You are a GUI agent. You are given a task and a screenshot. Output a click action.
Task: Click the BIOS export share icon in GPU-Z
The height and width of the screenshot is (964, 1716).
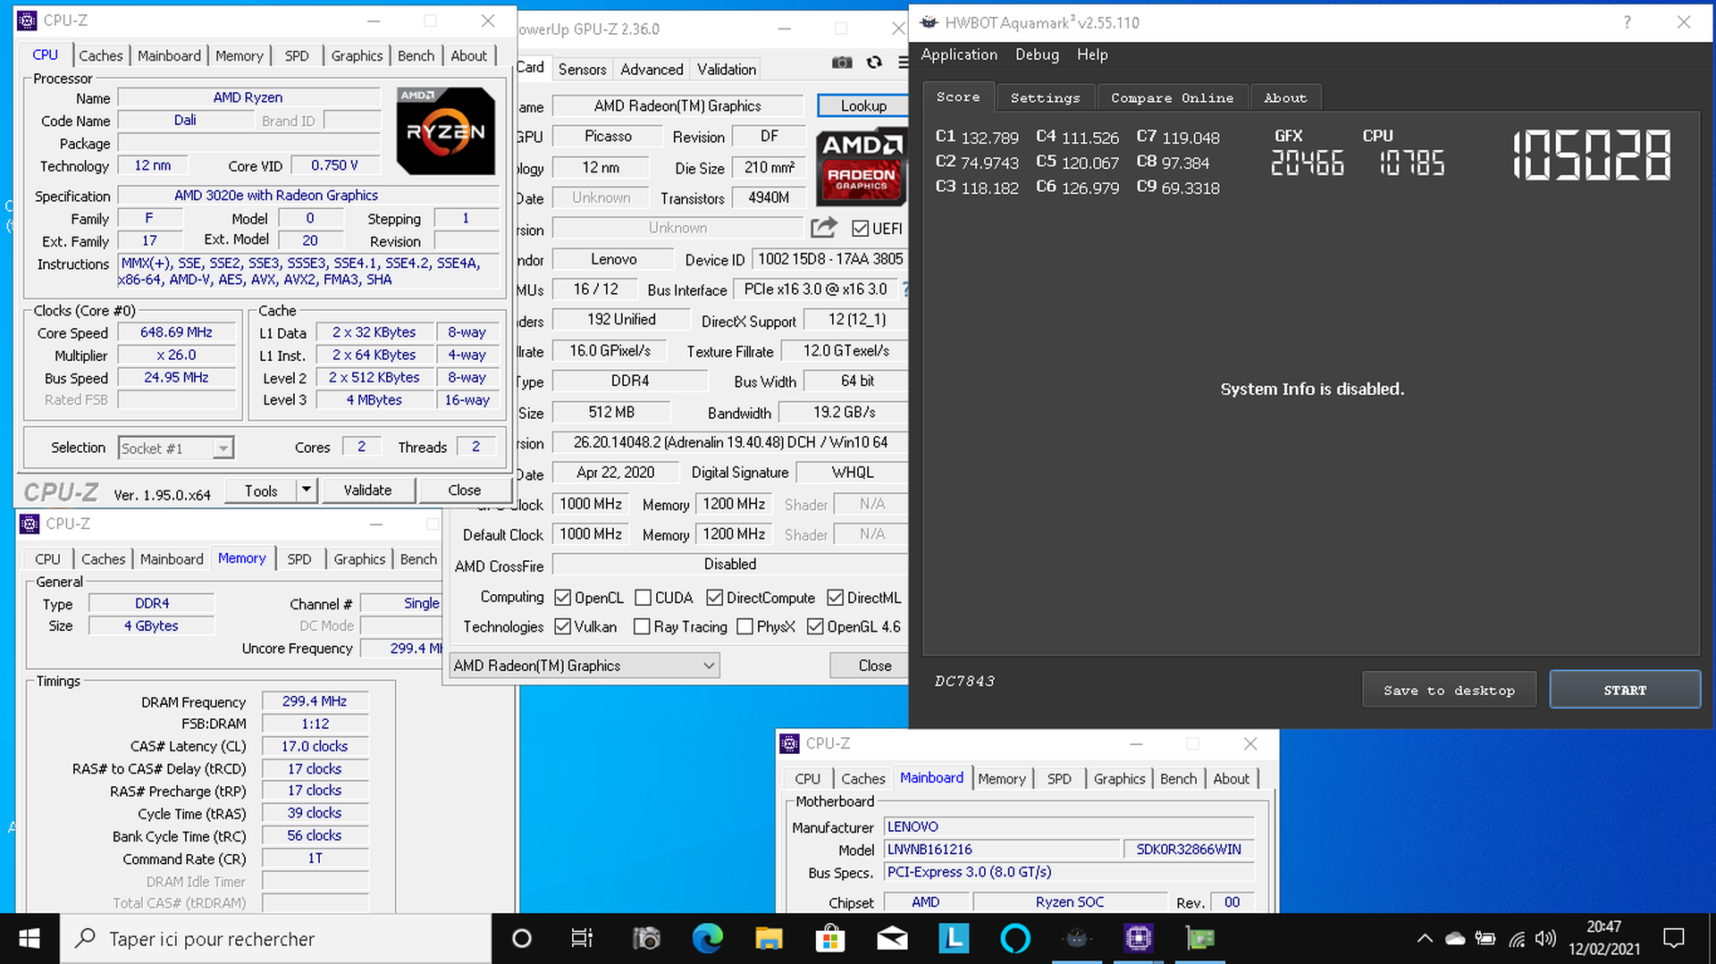click(824, 228)
